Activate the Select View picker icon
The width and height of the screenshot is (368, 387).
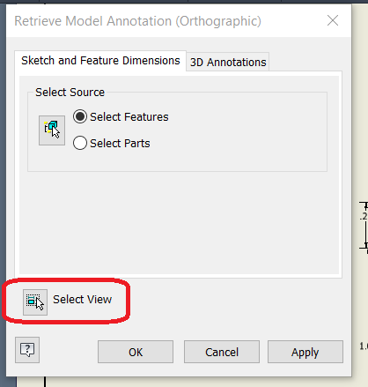pyautogui.click(x=35, y=302)
